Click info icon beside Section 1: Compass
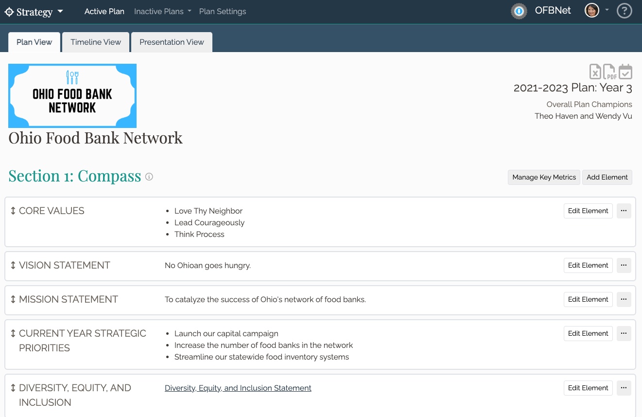The image size is (642, 417). click(149, 177)
